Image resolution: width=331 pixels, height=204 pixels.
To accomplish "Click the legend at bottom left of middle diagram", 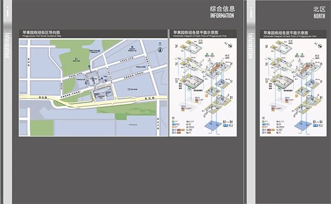I will pos(179,126).
